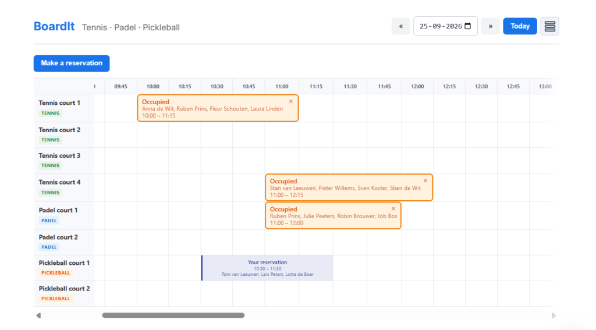Screen dimensions: 596x330
Task: Go to previous day with « button
Action: pyautogui.click(x=400, y=26)
